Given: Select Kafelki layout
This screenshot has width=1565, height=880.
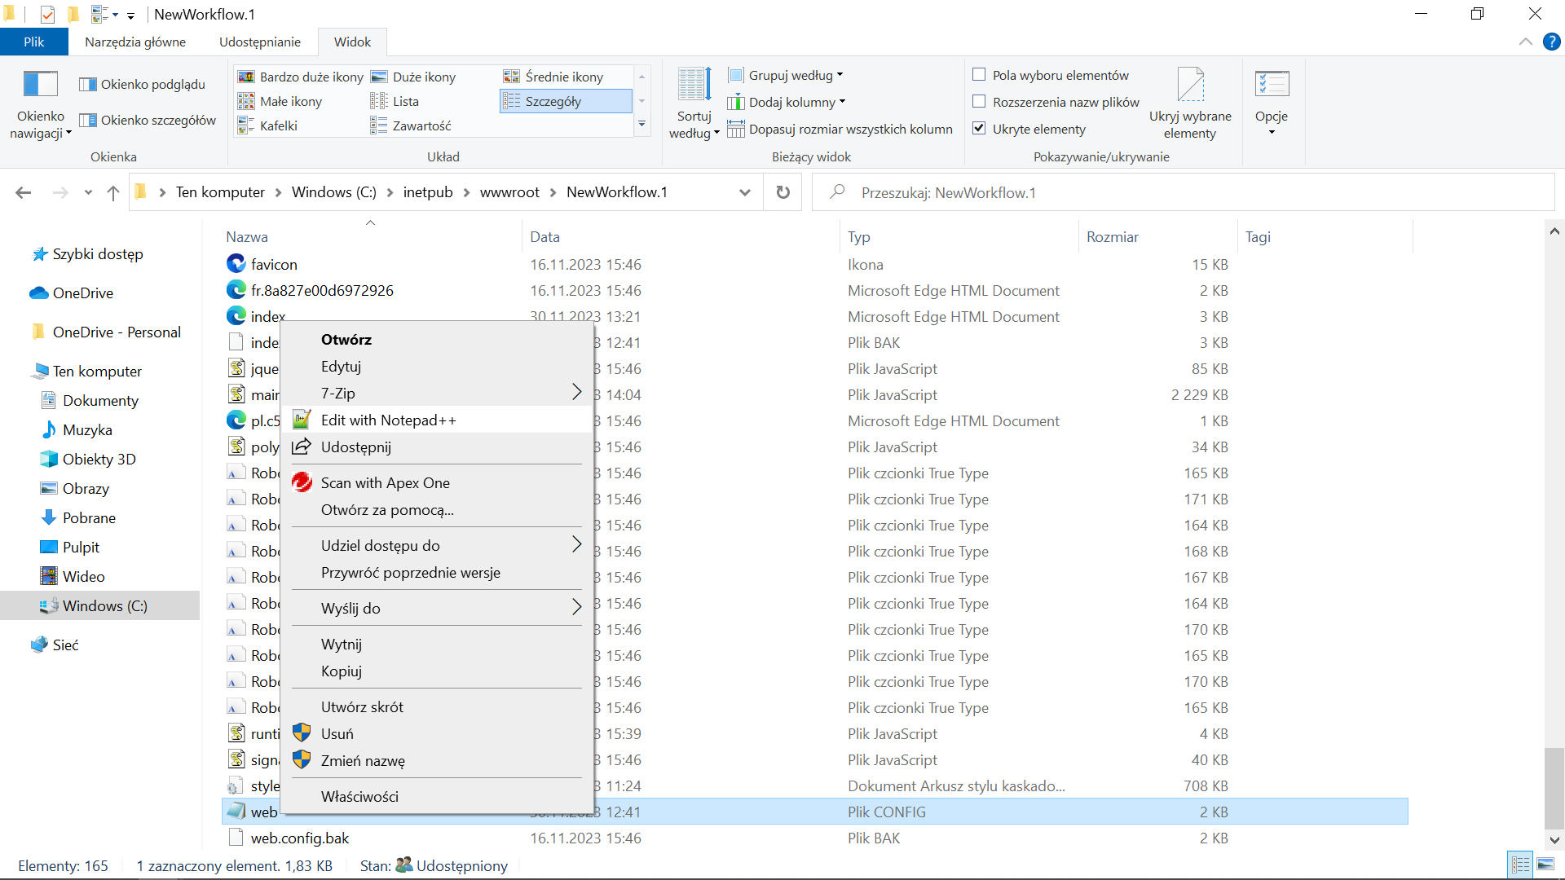Looking at the screenshot, I should coord(267,125).
